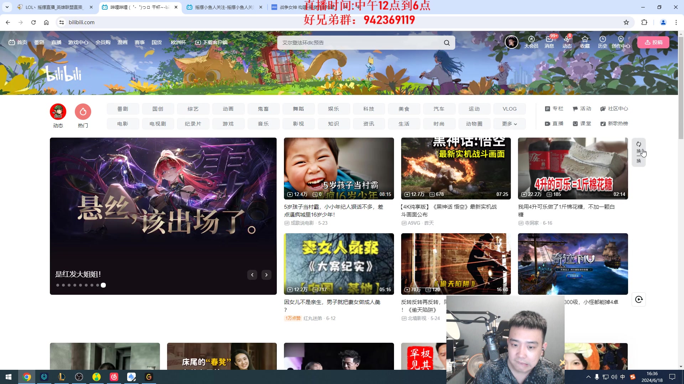The width and height of the screenshot is (684, 384).
Task: Open 4升的可乐 棉花糖 video thumbnail
Action: [573, 169]
